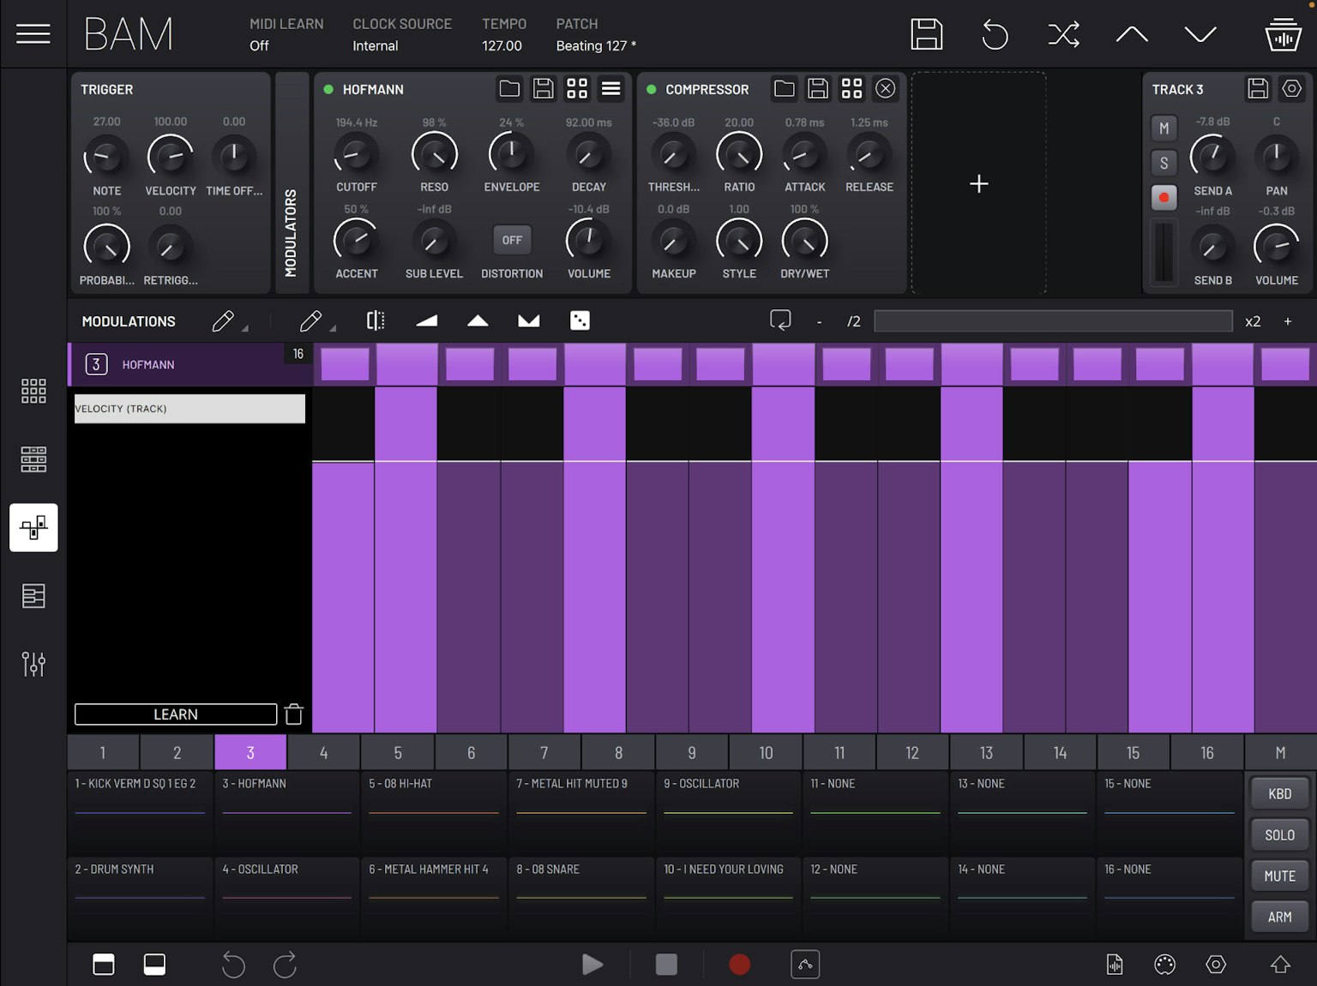
Task: Randomize modulation values with the dice icon
Action: pos(580,320)
